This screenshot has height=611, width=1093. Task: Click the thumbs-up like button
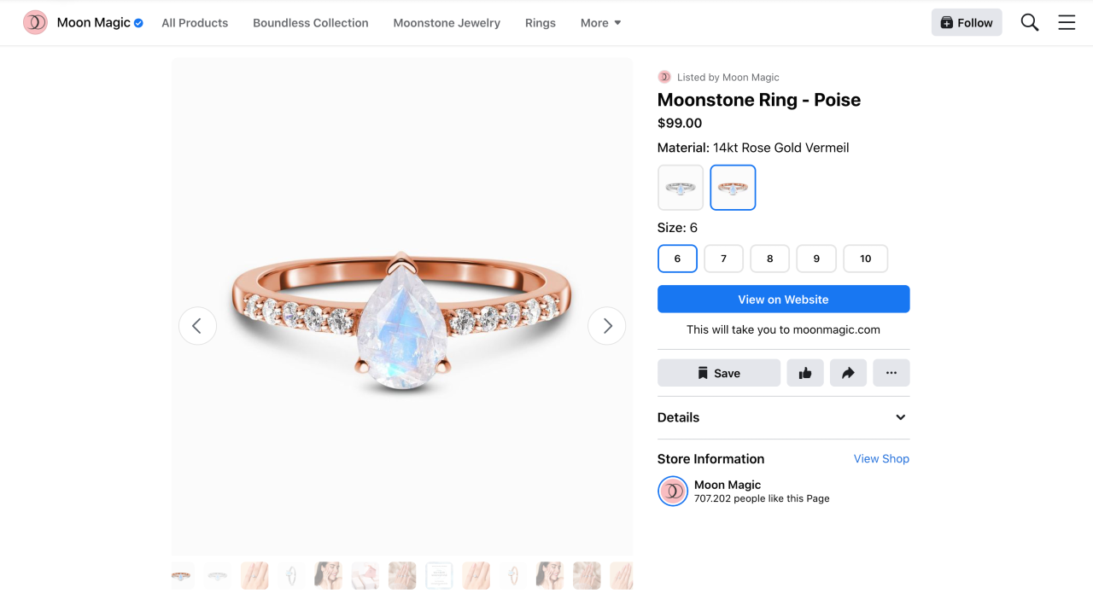pyautogui.click(x=805, y=373)
